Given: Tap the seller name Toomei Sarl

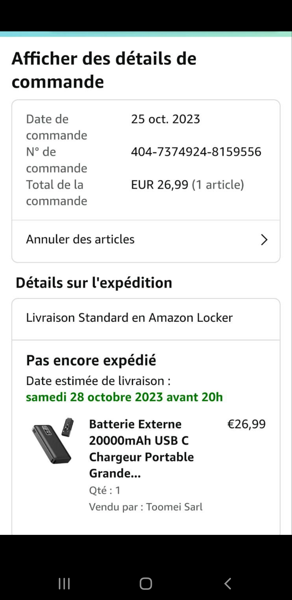Looking at the screenshot, I should 174,507.
